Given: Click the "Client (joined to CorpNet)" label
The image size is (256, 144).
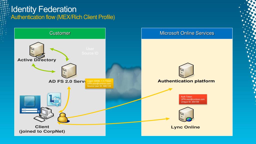Looking at the screenshot, I should click(42, 129).
